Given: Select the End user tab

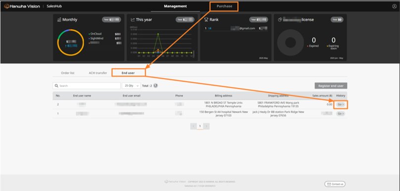Looking at the screenshot, I should (x=128, y=73).
